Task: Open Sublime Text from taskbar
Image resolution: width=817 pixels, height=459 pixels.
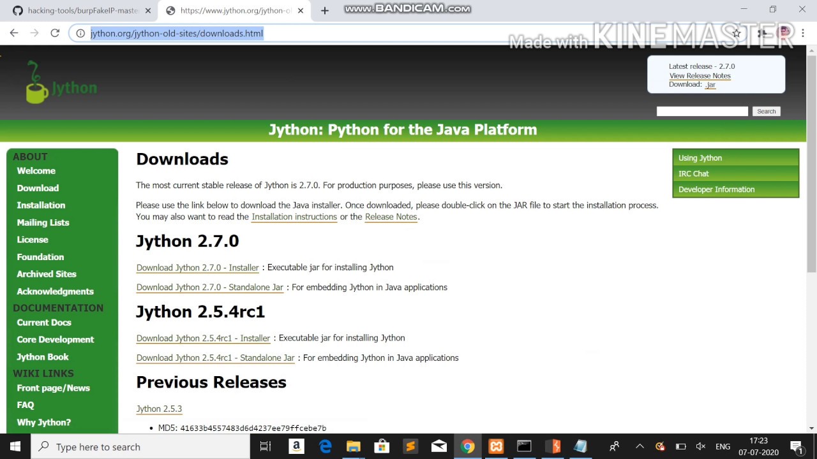Action: (410, 446)
